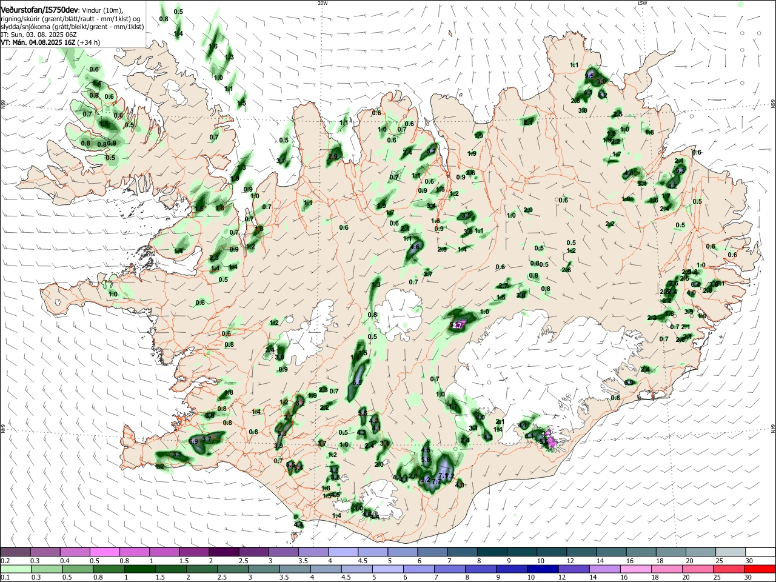
Task: Click the 0.2 legend label
Action: pyautogui.click(x=4, y=561)
